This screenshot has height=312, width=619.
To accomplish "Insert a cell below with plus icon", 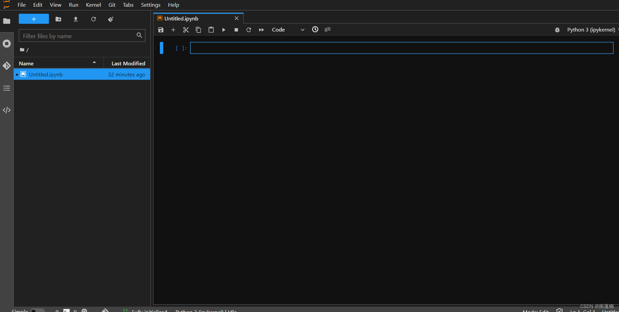I will [173, 30].
